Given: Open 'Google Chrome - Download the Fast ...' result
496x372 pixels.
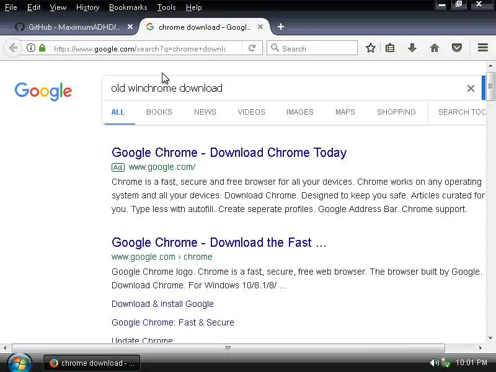Looking at the screenshot, I should tap(219, 242).
